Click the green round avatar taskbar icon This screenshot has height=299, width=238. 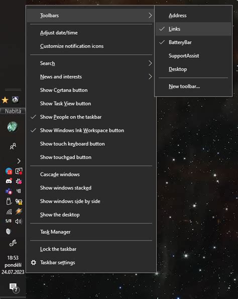coord(13,127)
